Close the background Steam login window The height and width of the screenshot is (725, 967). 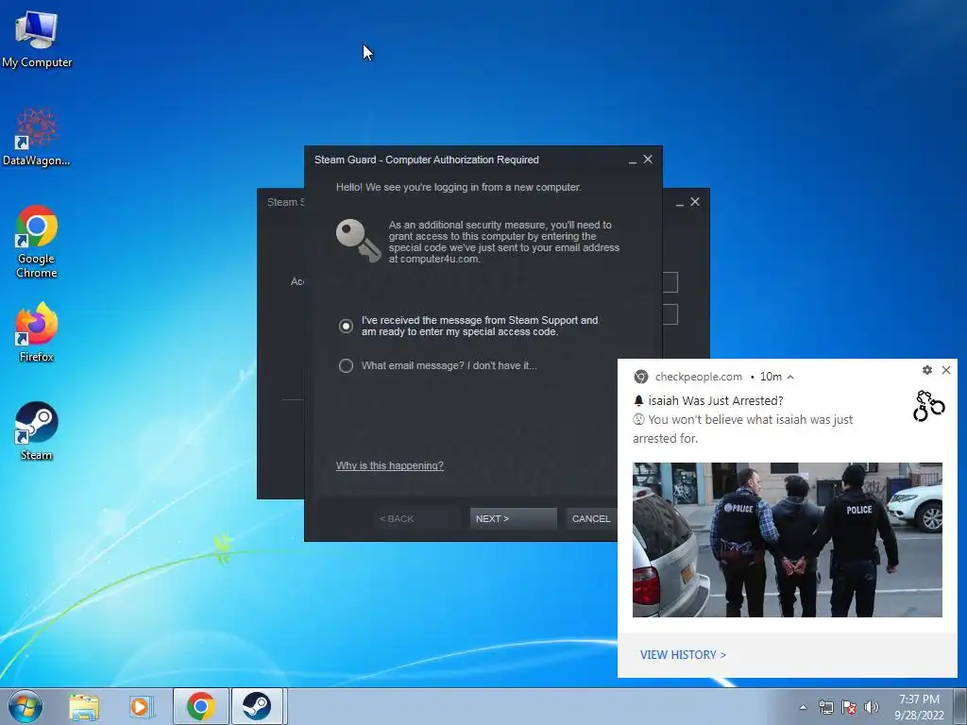(x=695, y=202)
